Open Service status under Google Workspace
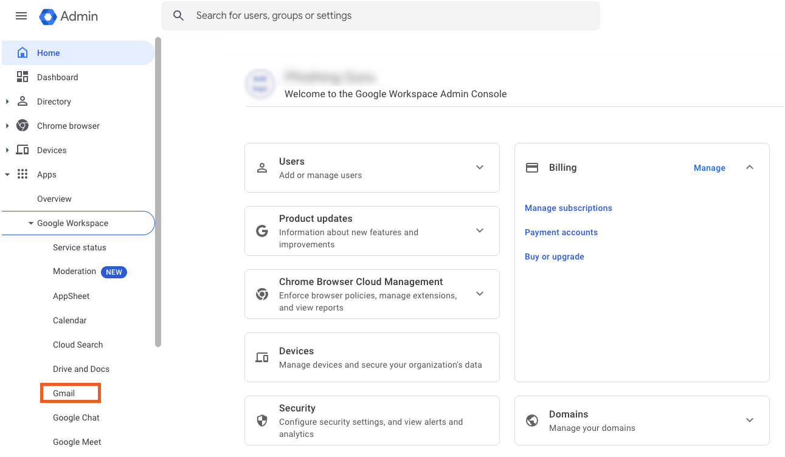This screenshot has width=785, height=457. [x=80, y=247]
